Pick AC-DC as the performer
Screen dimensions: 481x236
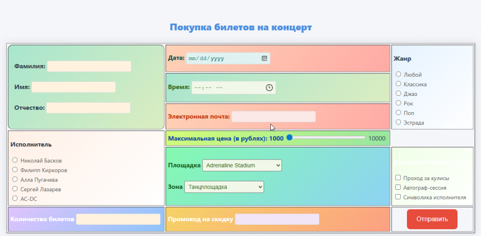click(15, 198)
